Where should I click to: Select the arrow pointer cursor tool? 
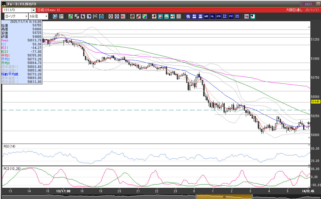[83, 16]
